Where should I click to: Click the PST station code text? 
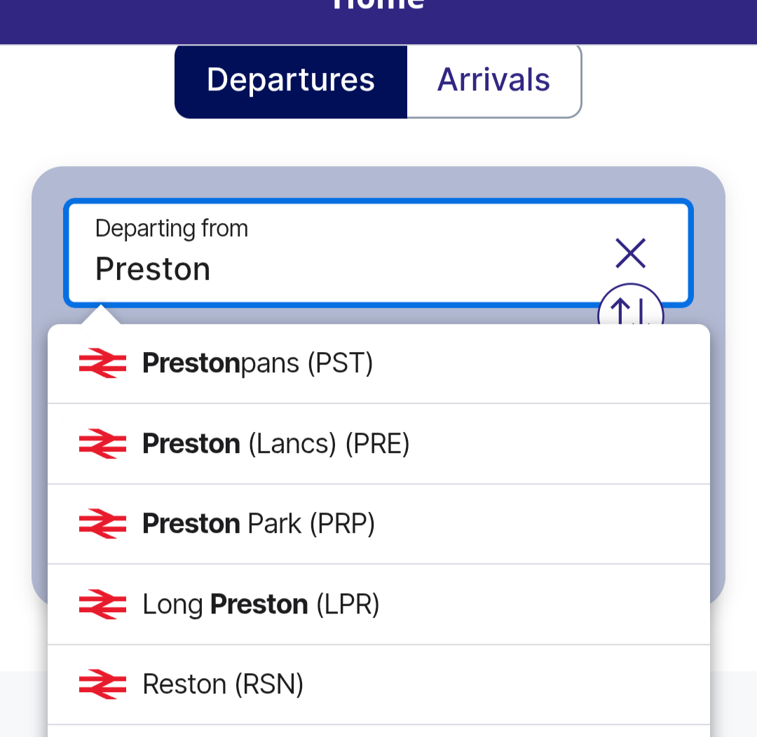(341, 363)
